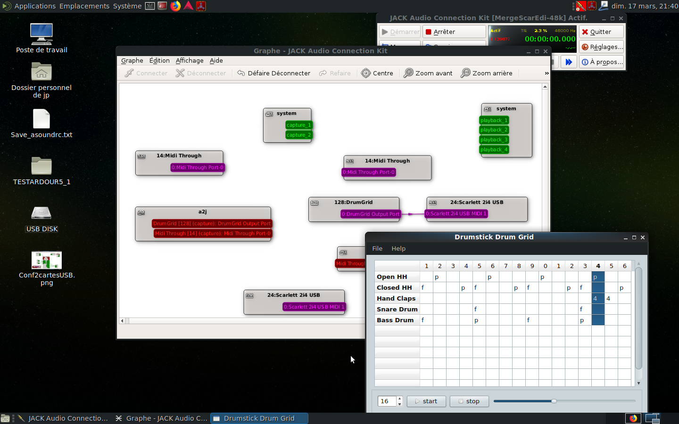Select the a2j node Midi Through capture port
Viewport: 679px width, 424px height.
(213, 233)
